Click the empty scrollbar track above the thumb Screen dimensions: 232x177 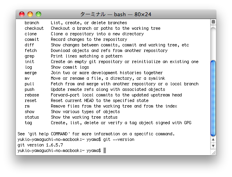pos(213,43)
